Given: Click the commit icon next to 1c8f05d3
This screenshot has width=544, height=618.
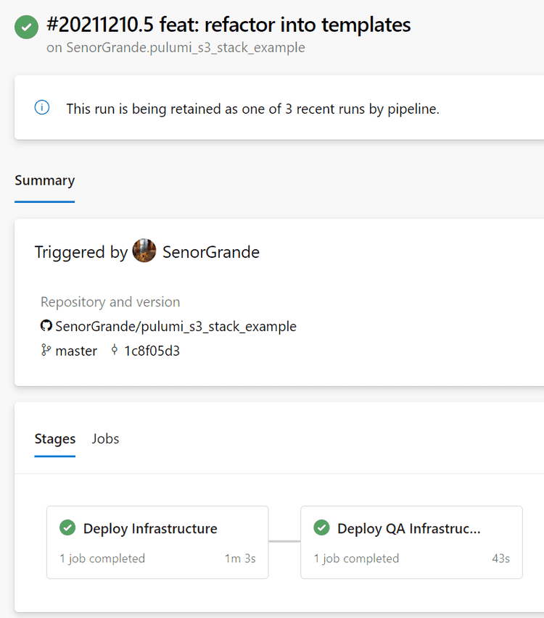Looking at the screenshot, I should point(115,350).
